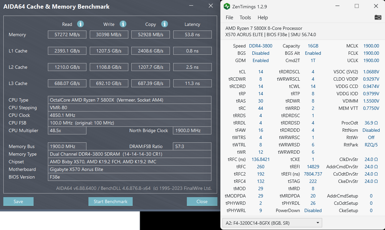Screen dimensions: 385x230
Task: Select the Memory Read 57272 MB/s field
Action: [67, 35]
